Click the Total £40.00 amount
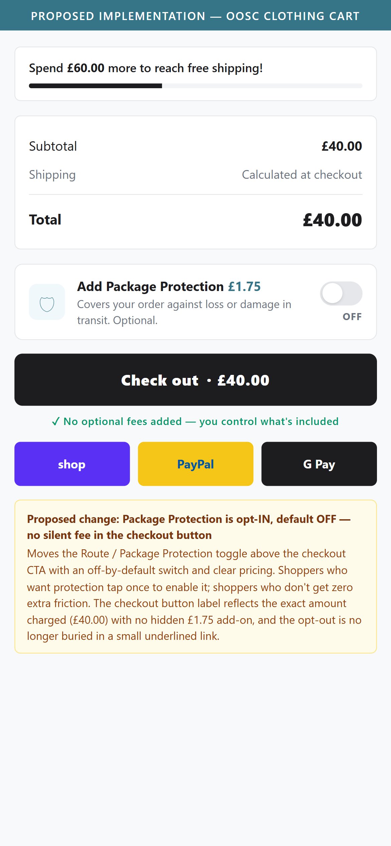Image resolution: width=391 pixels, height=846 pixels. (x=333, y=220)
